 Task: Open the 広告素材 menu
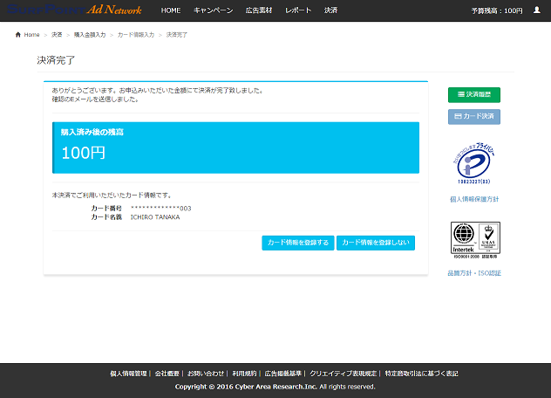click(260, 10)
